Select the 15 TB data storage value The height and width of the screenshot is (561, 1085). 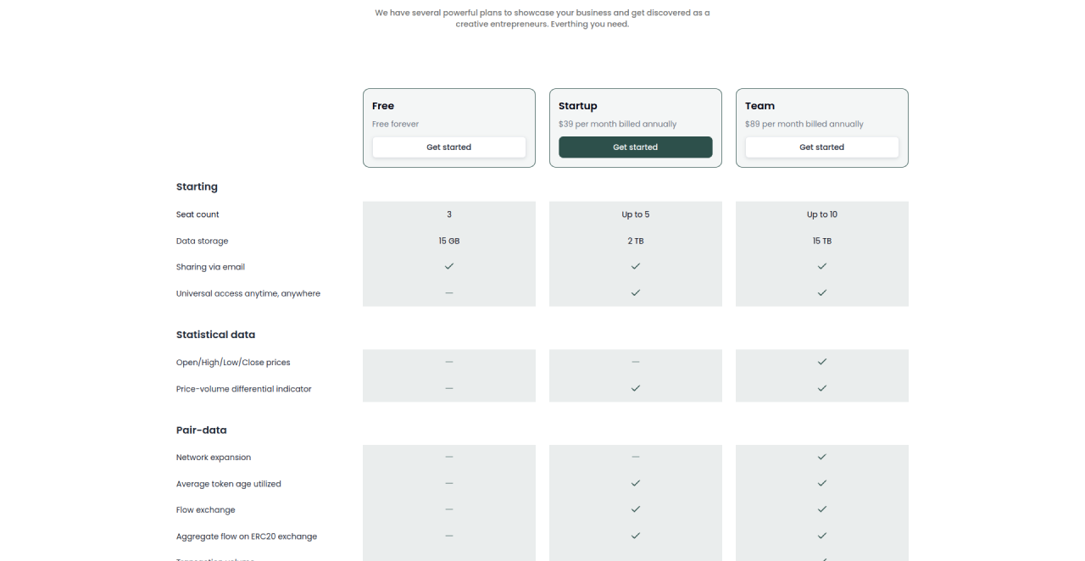[821, 241]
